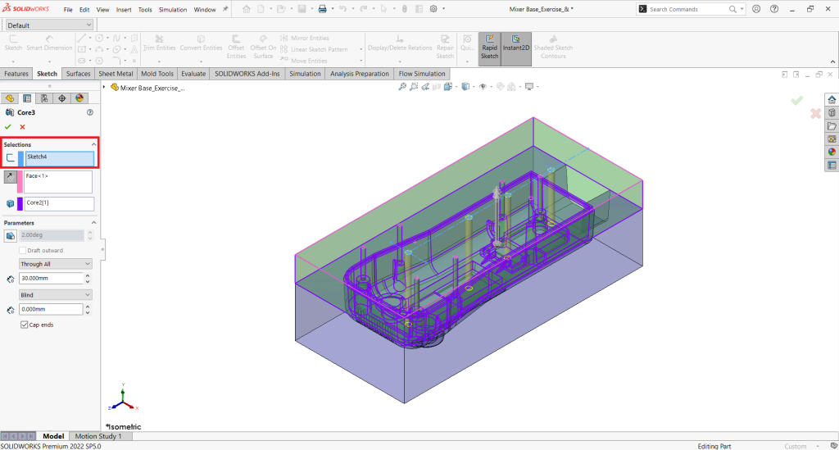Screen dimensions: 839x450
Task: Click the green checkmark to accept Core3
Action: 8,127
